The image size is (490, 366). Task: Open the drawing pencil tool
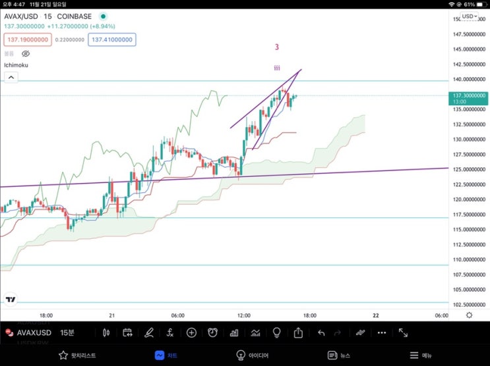(x=149, y=333)
